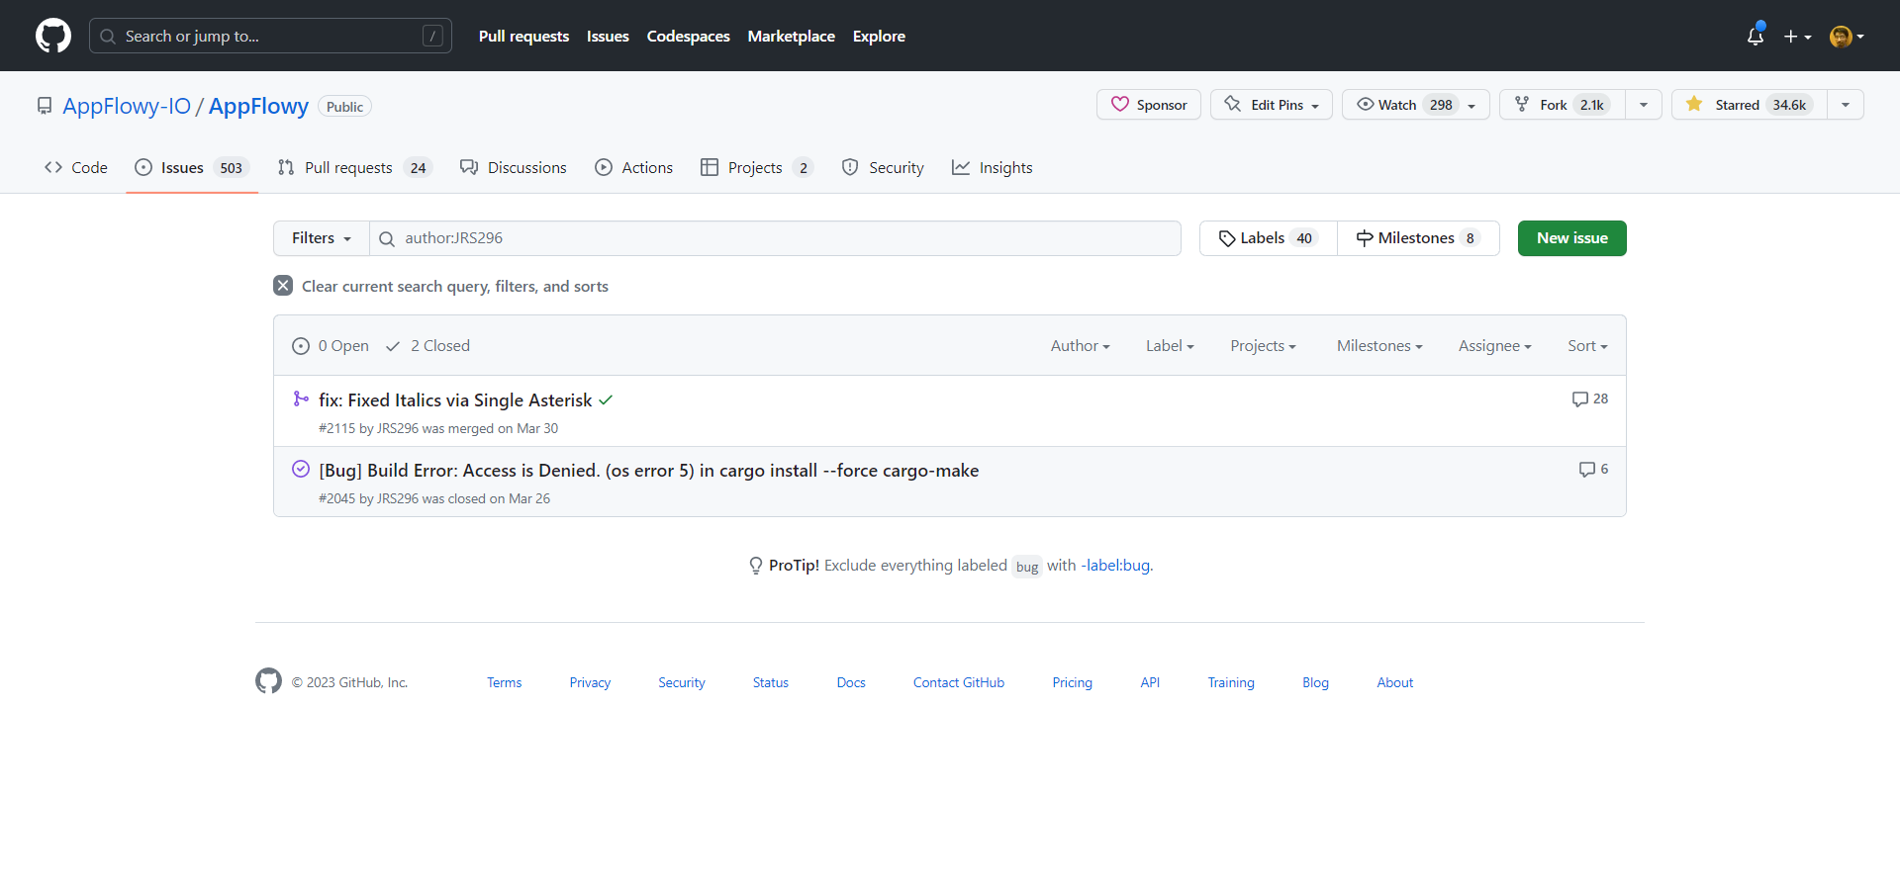The image size is (1900, 886).
Task: Open the AppFlowy-IO organization link
Action: [127, 106]
